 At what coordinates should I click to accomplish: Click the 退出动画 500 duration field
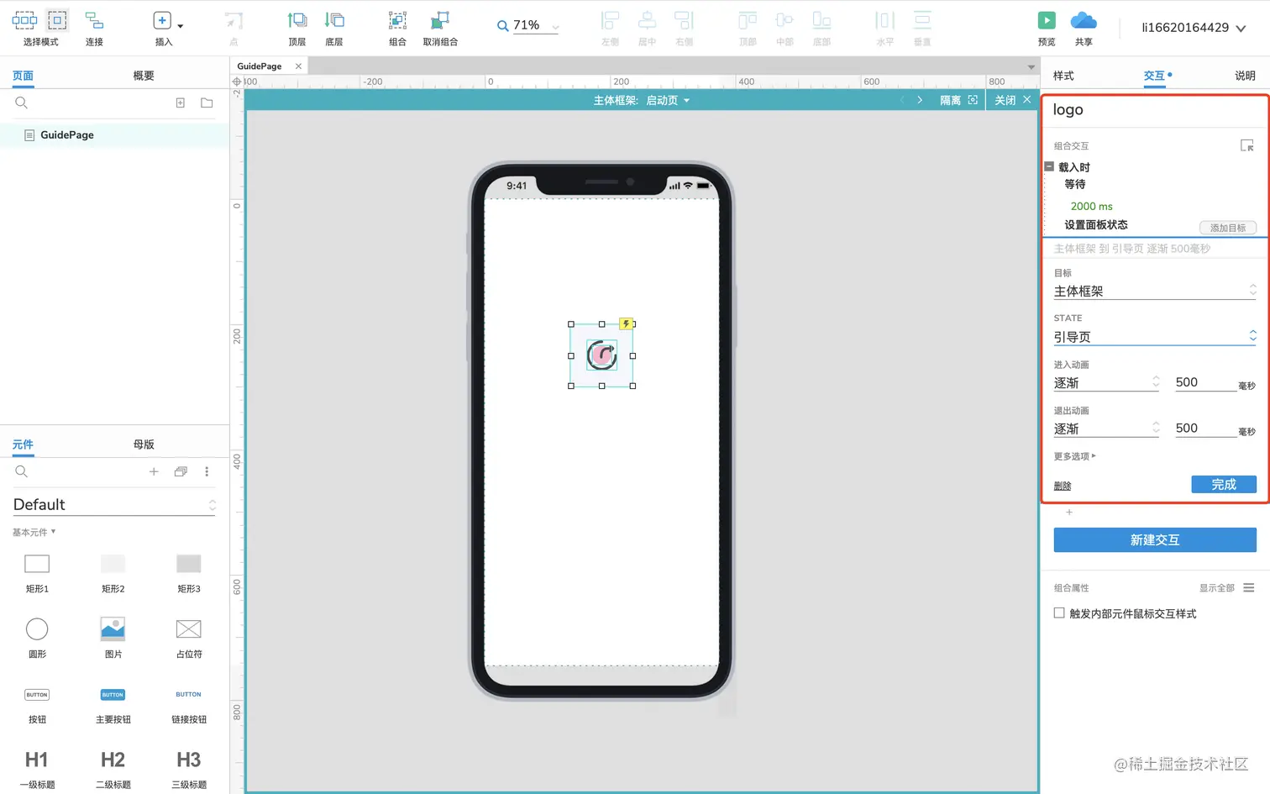click(x=1204, y=429)
